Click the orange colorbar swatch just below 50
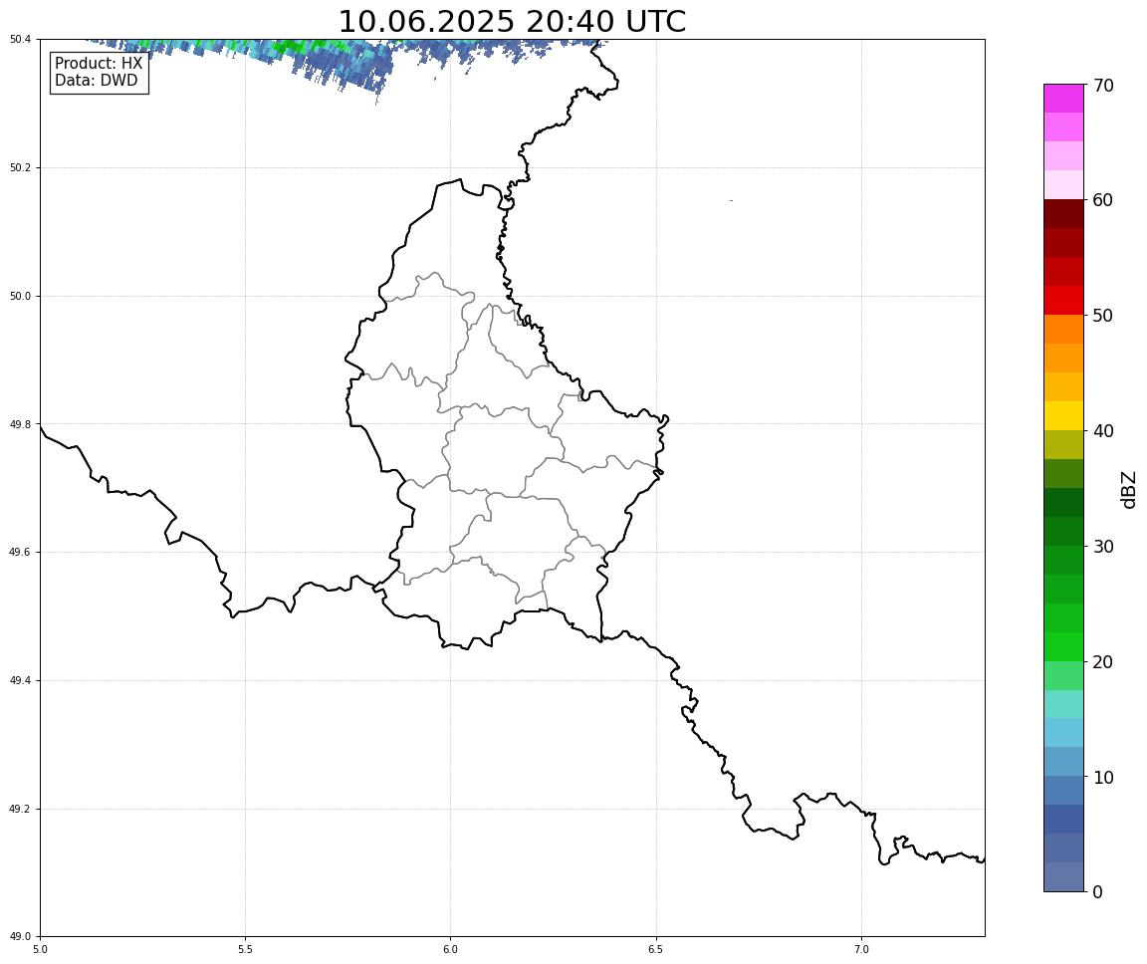1147x964 pixels. (1063, 330)
